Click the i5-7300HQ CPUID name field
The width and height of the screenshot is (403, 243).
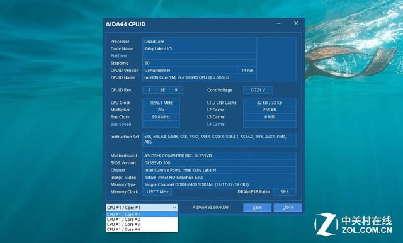[x=200, y=77]
